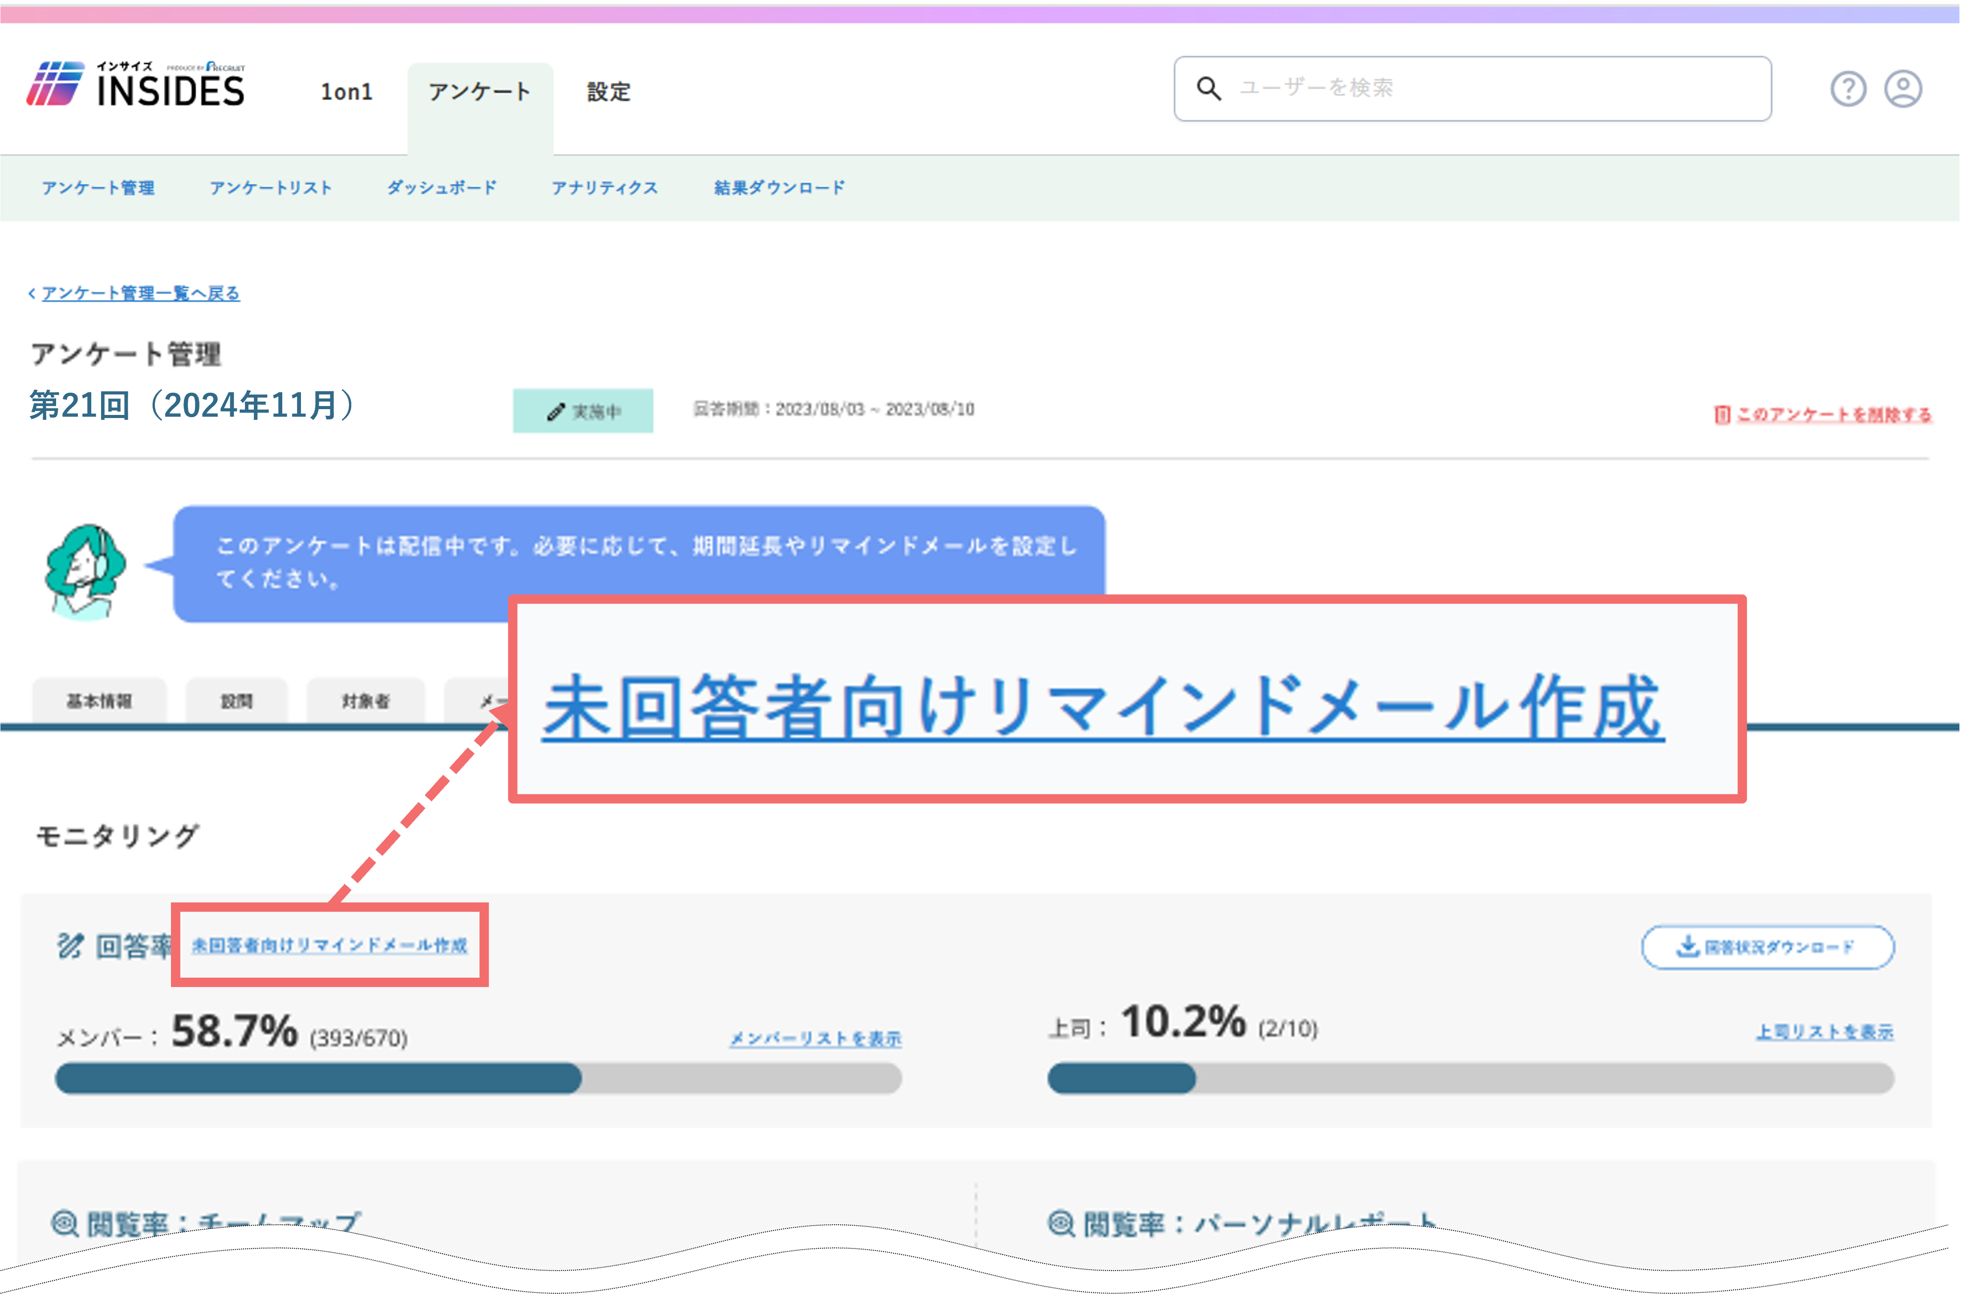This screenshot has width=1963, height=1304.
Task: Click the モニタリング section heading
Action: 117,836
